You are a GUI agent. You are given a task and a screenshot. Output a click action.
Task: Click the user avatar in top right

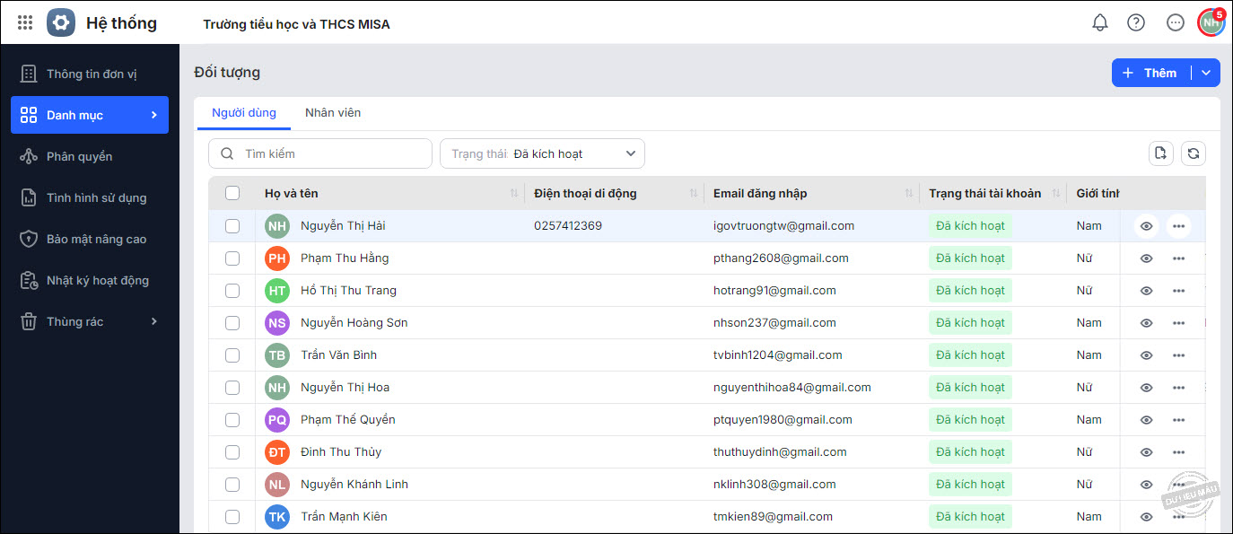pyautogui.click(x=1211, y=22)
